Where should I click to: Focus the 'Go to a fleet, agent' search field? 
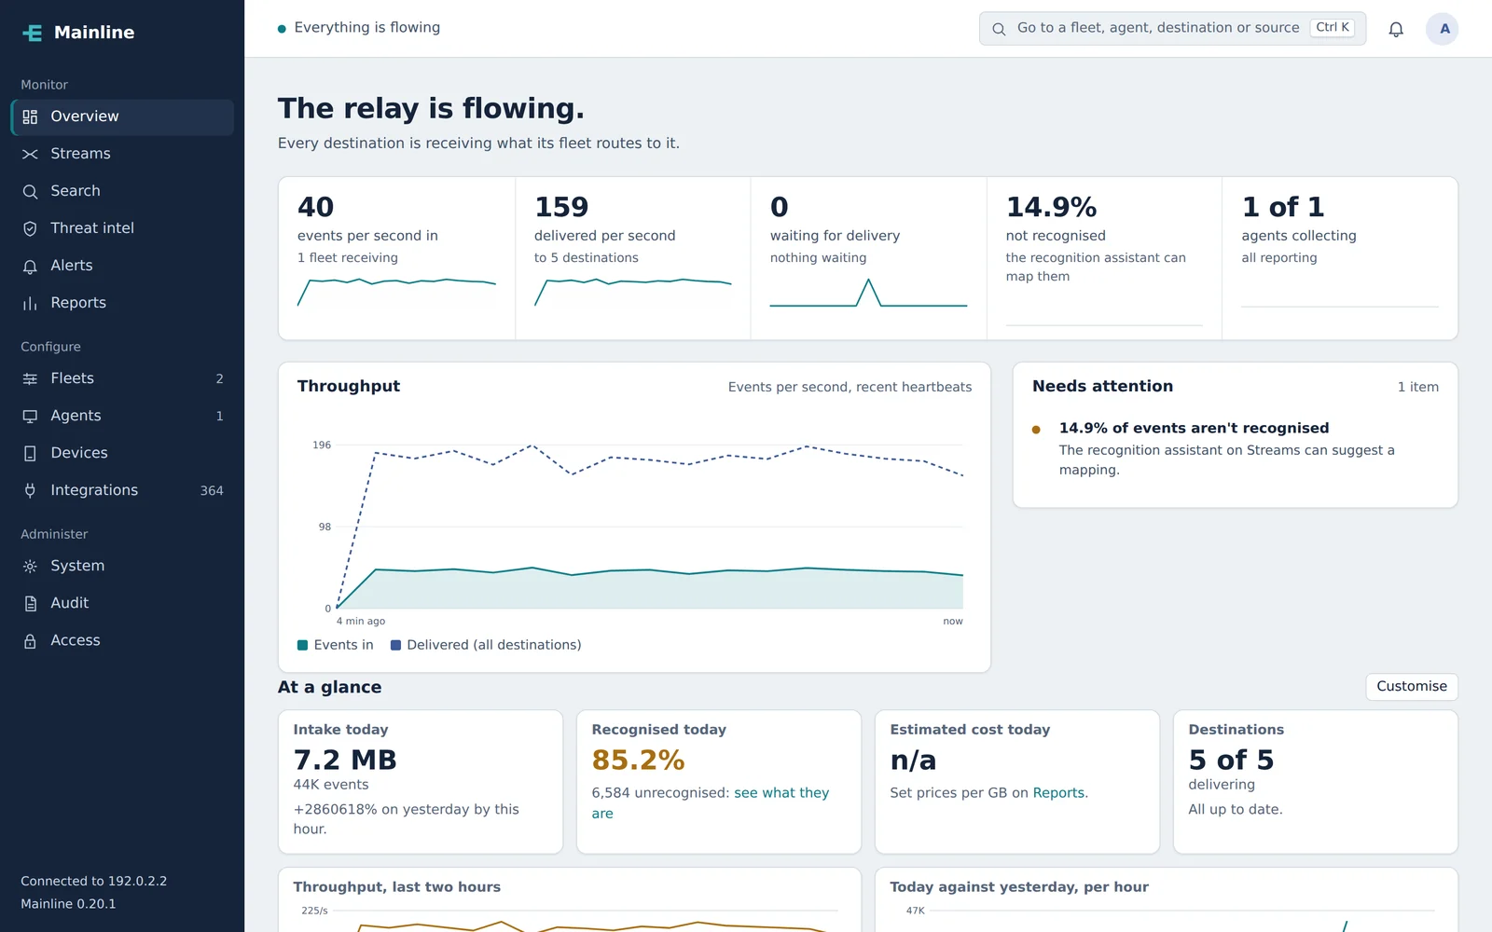coord(1172,29)
